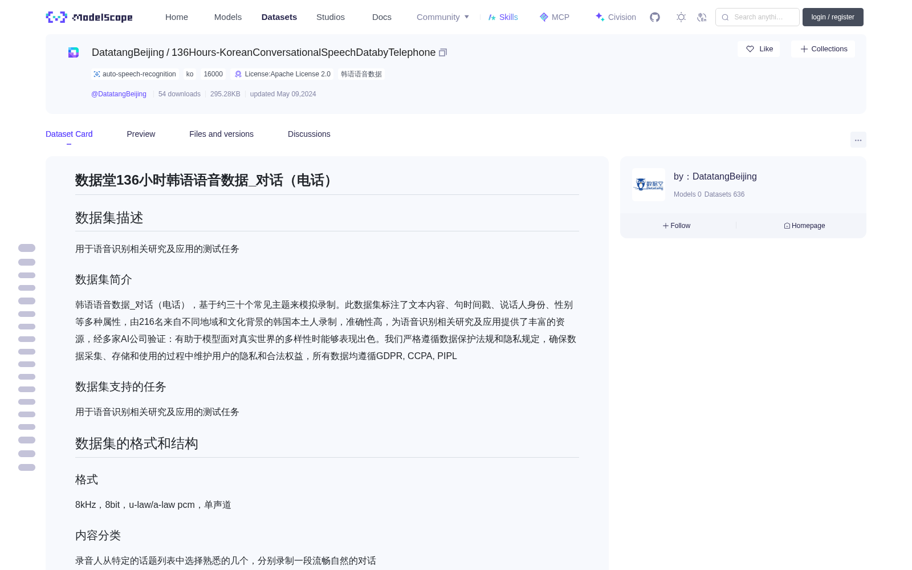Click the ModelScope logo
The height and width of the screenshot is (570, 912).
tap(89, 17)
